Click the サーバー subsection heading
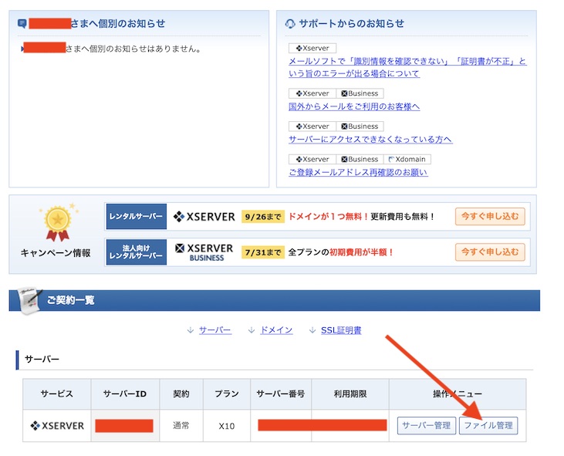564x456 pixels. tap(42, 359)
